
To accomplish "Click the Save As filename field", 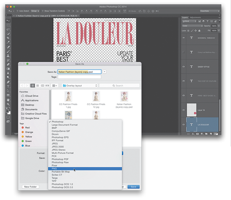I will pyautogui.click(x=79, y=72).
